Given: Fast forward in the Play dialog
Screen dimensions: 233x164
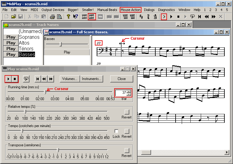Looking at the screenshot, I should coord(51,79).
